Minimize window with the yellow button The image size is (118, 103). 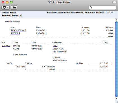[x=7, y=2]
